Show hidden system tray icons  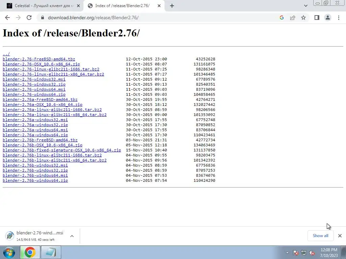point(287,253)
